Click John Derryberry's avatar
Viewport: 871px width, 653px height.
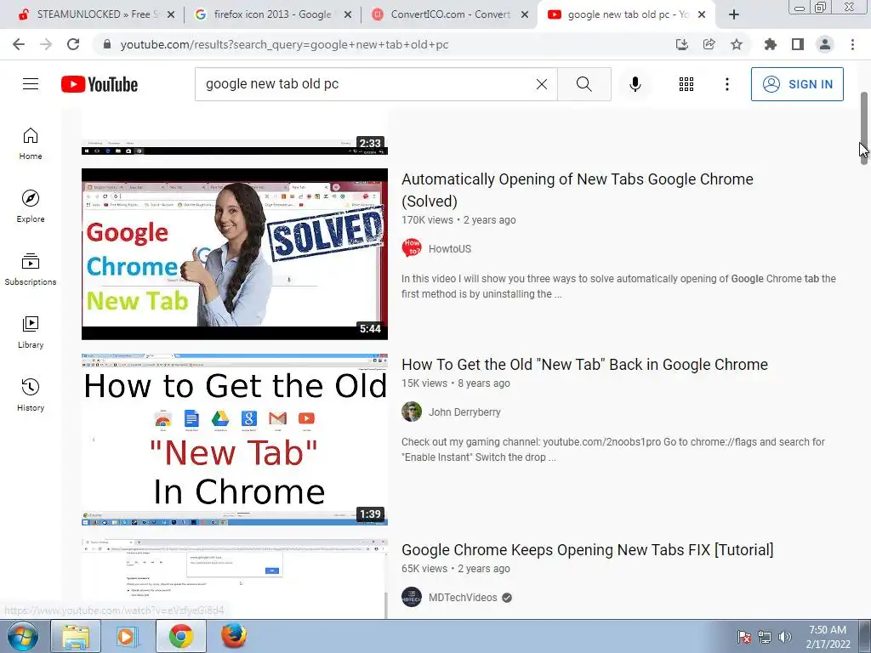[412, 412]
